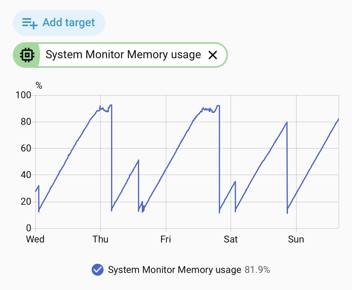352x290 pixels.
Task: Click the 60 label on the percent axis
Action: point(26,148)
